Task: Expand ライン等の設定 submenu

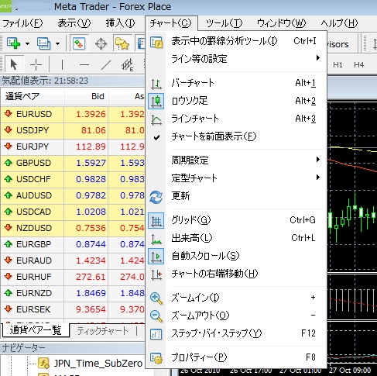Action: pyautogui.click(x=235, y=59)
